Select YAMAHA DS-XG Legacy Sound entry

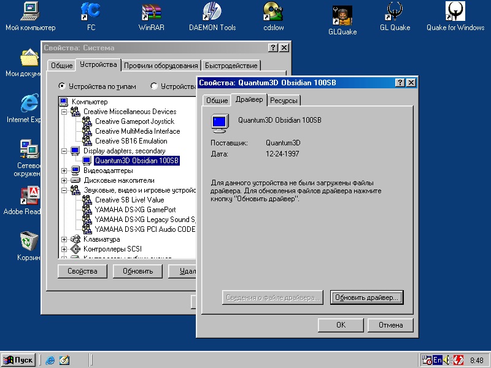[145, 220]
